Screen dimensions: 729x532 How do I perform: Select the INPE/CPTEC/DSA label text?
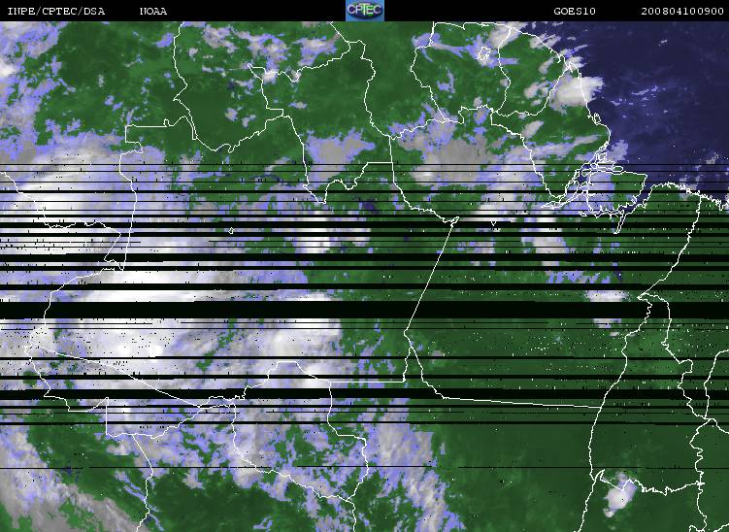(56, 11)
